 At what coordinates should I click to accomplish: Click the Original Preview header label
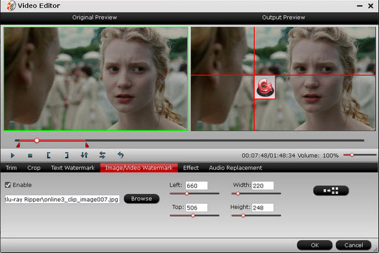[94, 18]
